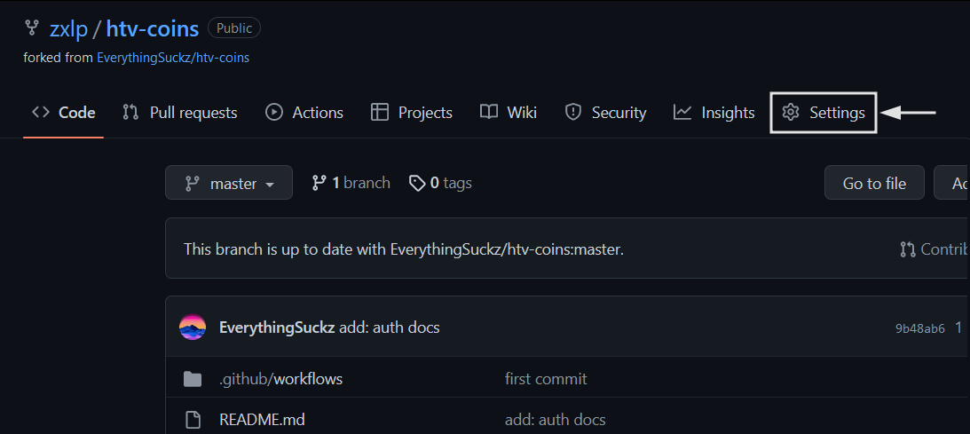Open the 'add: auth docs' latest commit message
Viewport: 970px width, 434px height.
tap(389, 327)
